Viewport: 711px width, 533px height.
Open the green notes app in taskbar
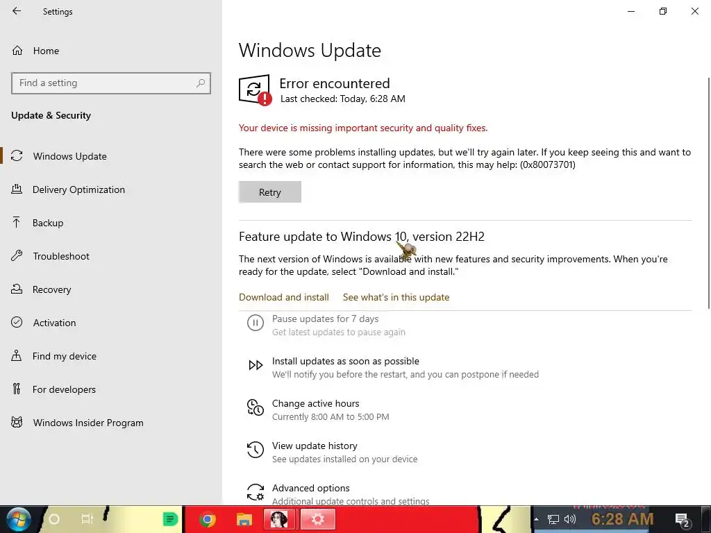[x=171, y=519]
